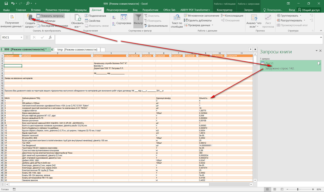Select the Нормальный view icon in status bar
The height and width of the screenshot is (192, 324).
[x=267, y=189]
